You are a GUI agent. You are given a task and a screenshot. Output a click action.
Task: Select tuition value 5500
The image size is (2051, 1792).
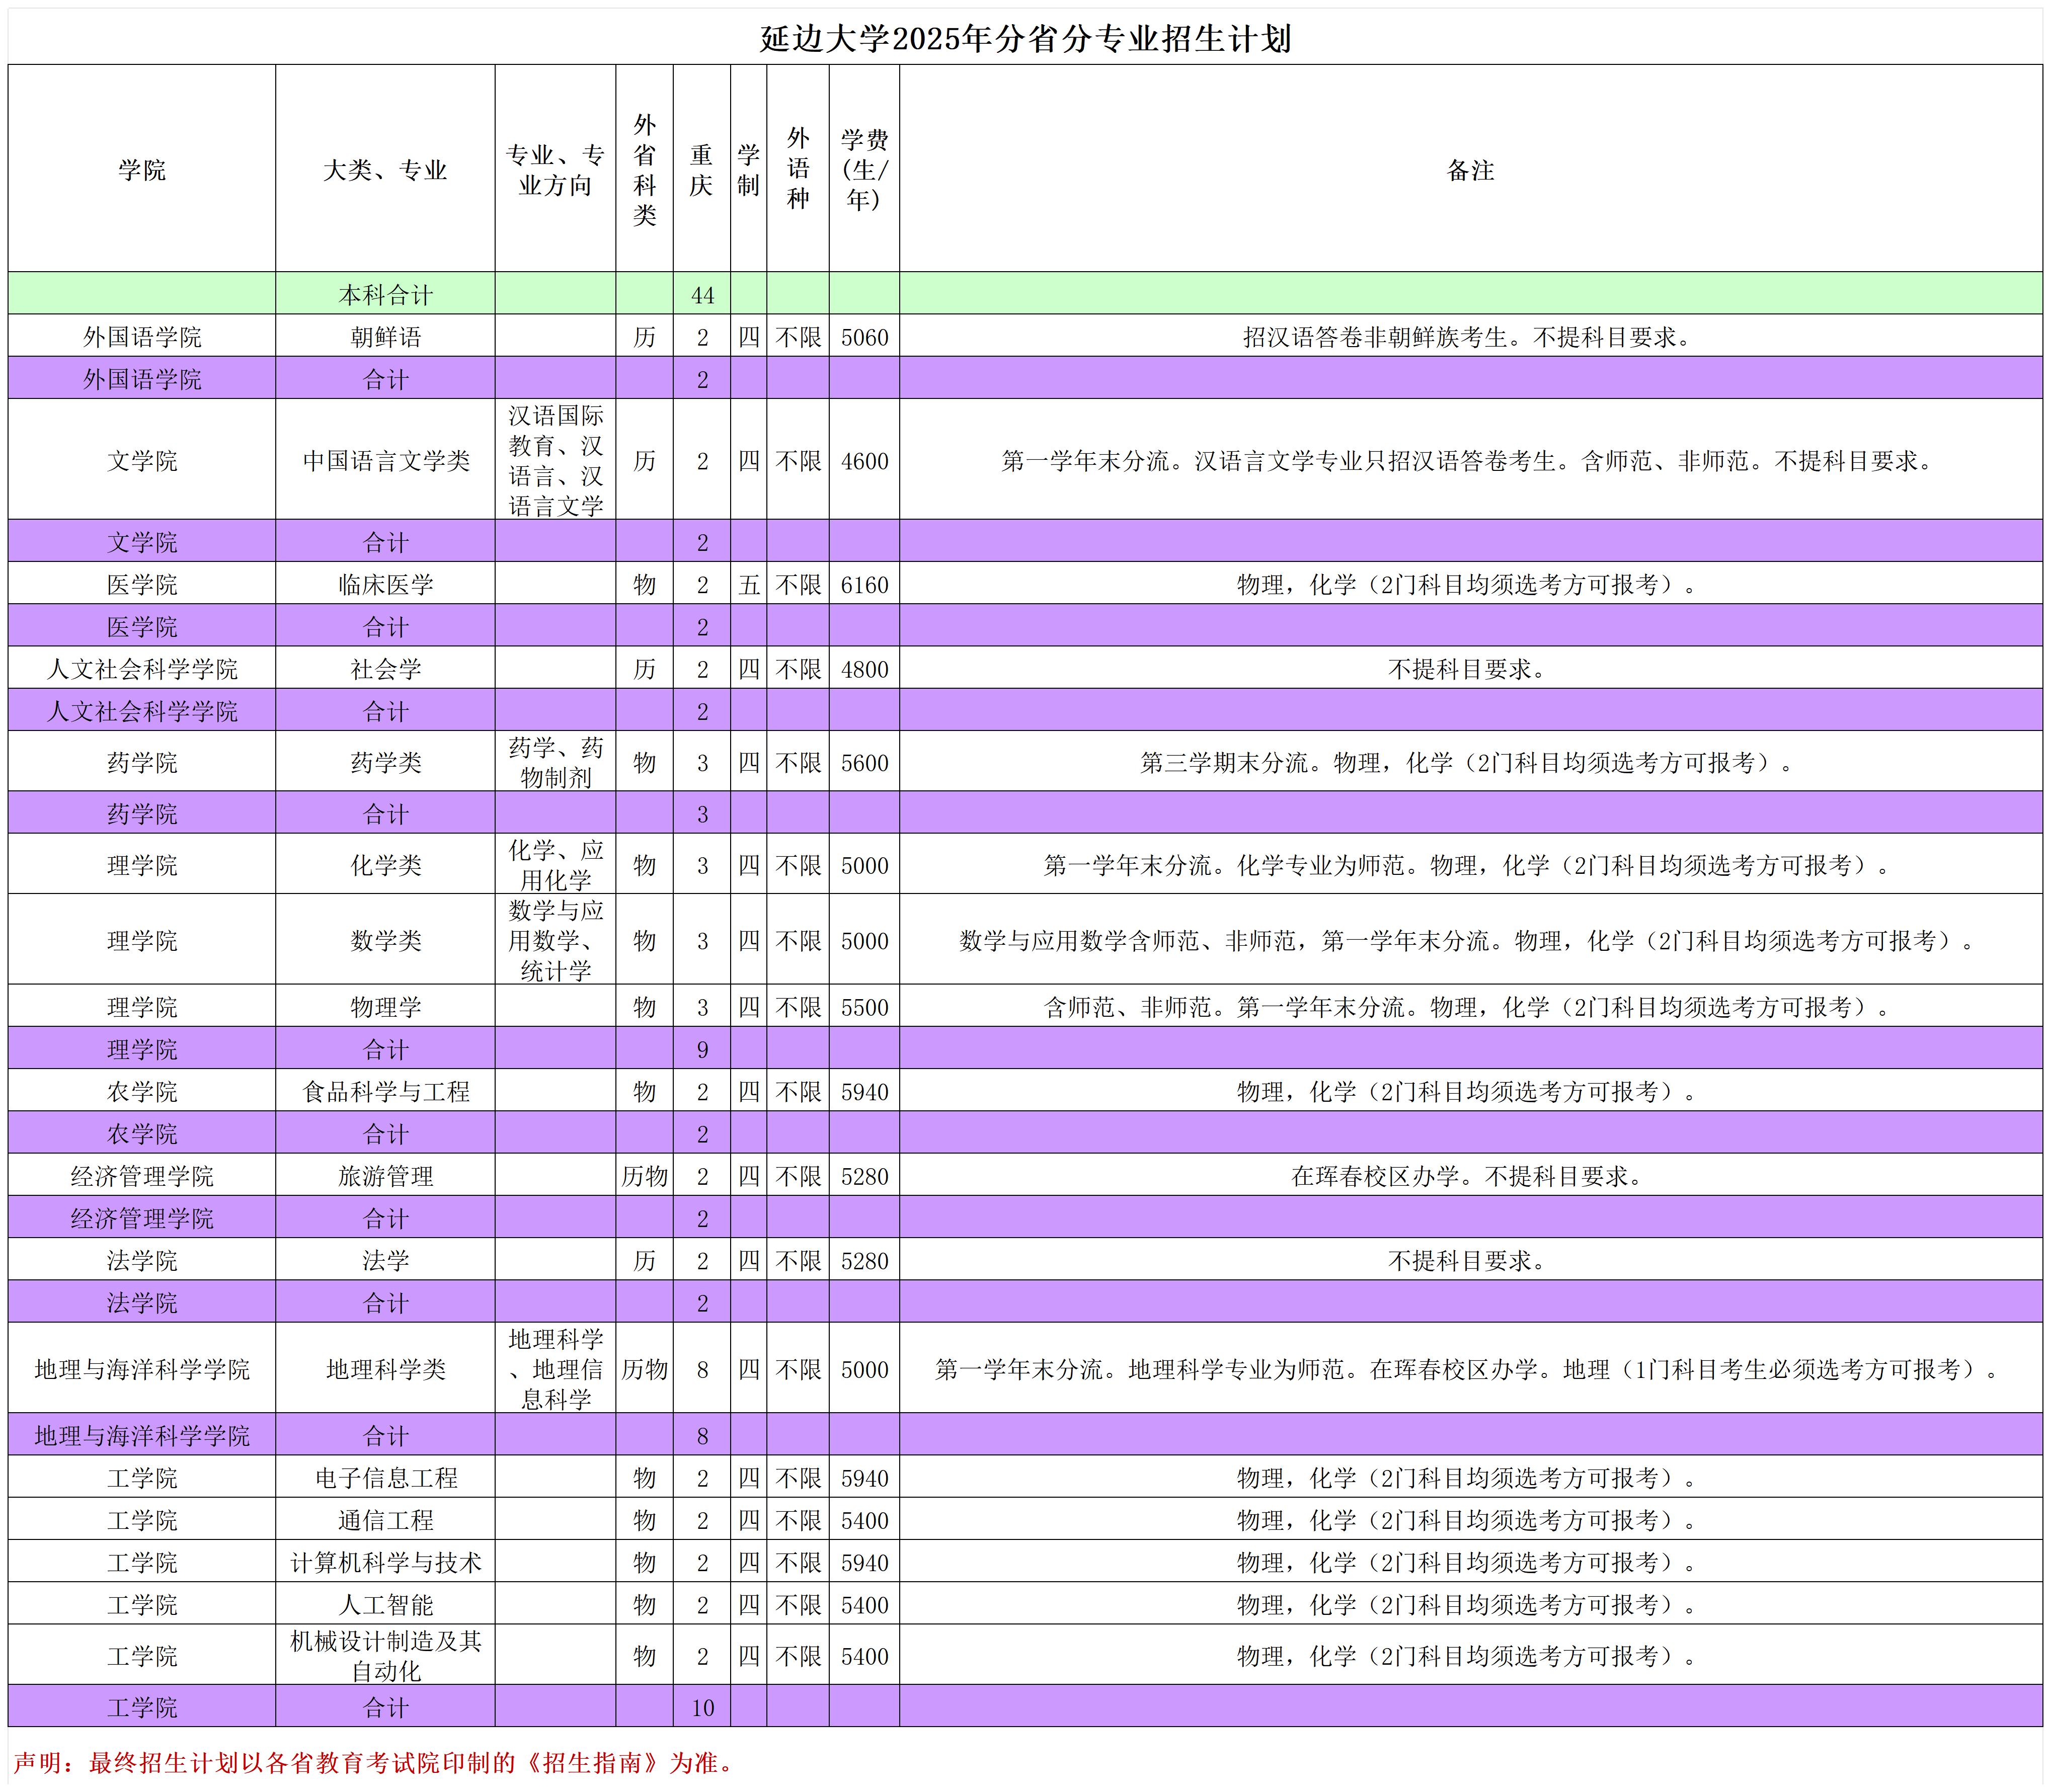pos(864,1006)
